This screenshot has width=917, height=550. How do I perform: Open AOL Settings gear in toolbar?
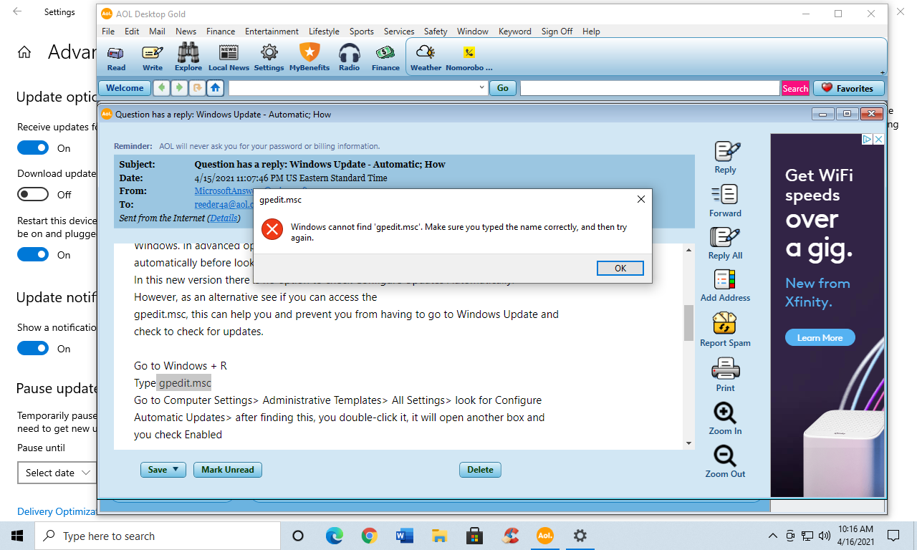pos(269,57)
